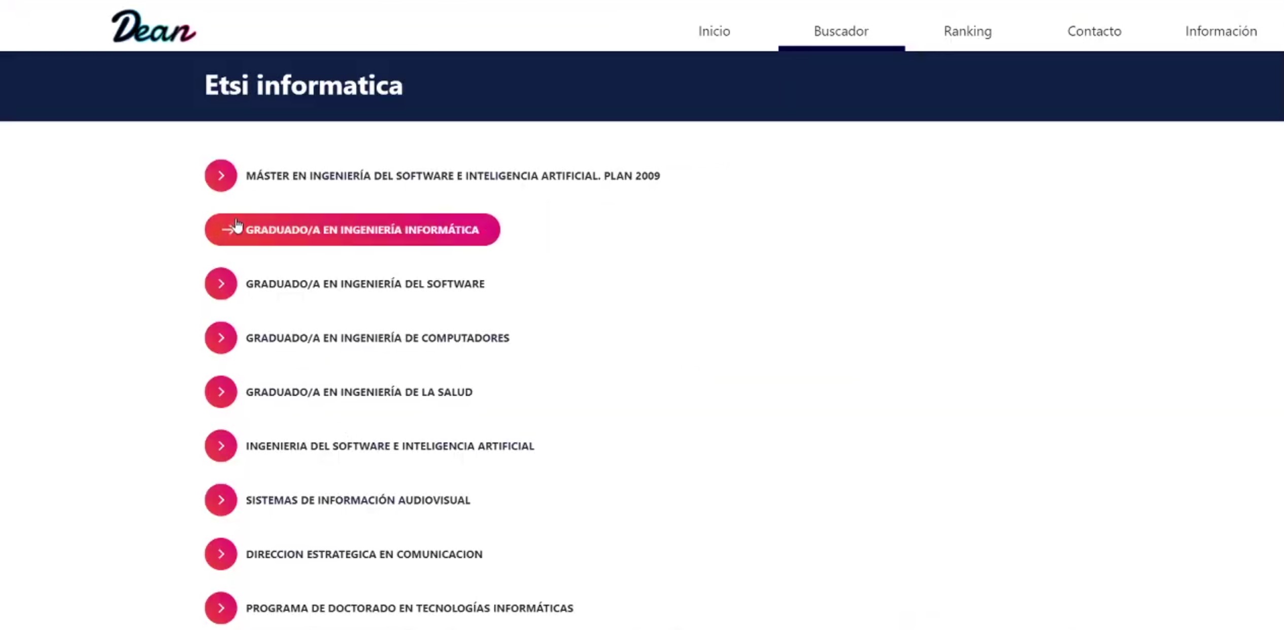Click the Etsi informatica page heading
This screenshot has width=1284, height=630.
pyautogui.click(x=303, y=85)
